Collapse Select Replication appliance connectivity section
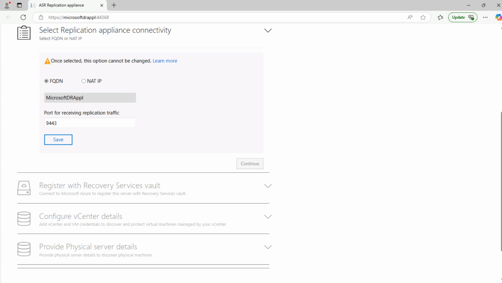 268,31
